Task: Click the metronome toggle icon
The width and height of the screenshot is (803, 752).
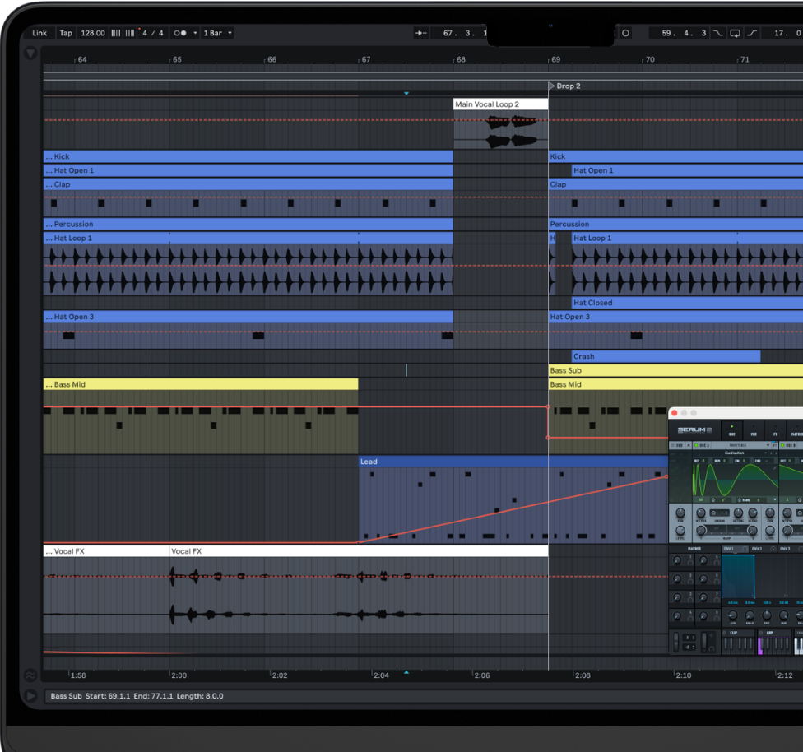Action: click(x=179, y=33)
